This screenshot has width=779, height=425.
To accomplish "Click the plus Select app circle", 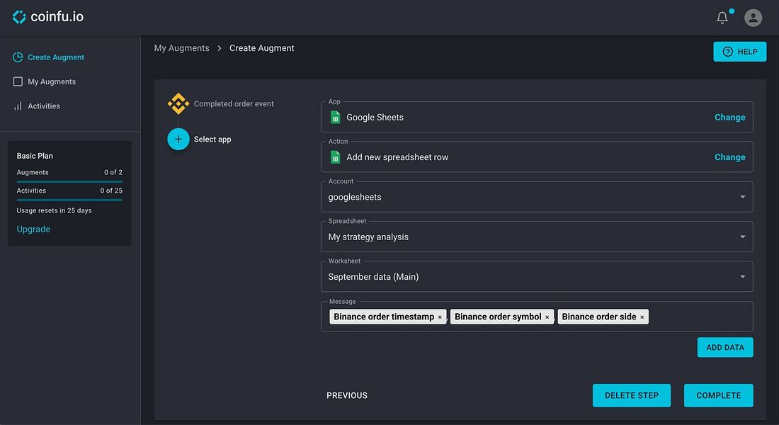I will 178,139.
